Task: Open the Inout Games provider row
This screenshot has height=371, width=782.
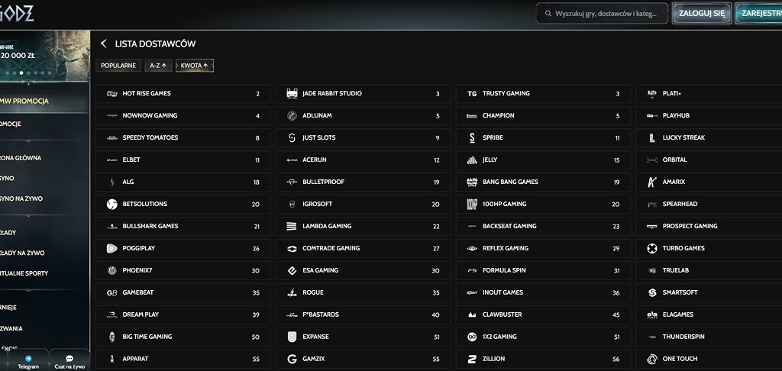Action: tap(543, 292)
